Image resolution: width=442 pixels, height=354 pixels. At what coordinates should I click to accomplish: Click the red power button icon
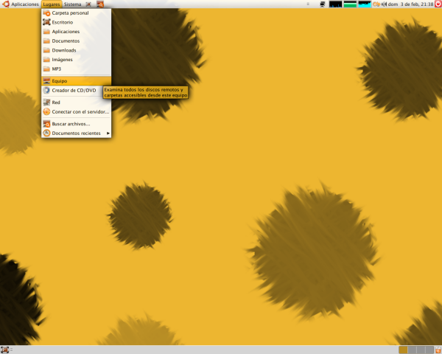[x=437, y=4]
